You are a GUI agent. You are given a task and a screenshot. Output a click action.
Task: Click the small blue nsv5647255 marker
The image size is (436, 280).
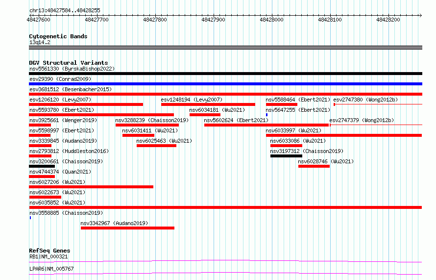click(x=266, y=115)
